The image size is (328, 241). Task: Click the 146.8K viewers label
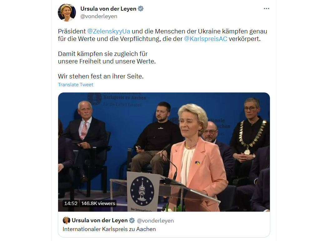click(98, 203)
